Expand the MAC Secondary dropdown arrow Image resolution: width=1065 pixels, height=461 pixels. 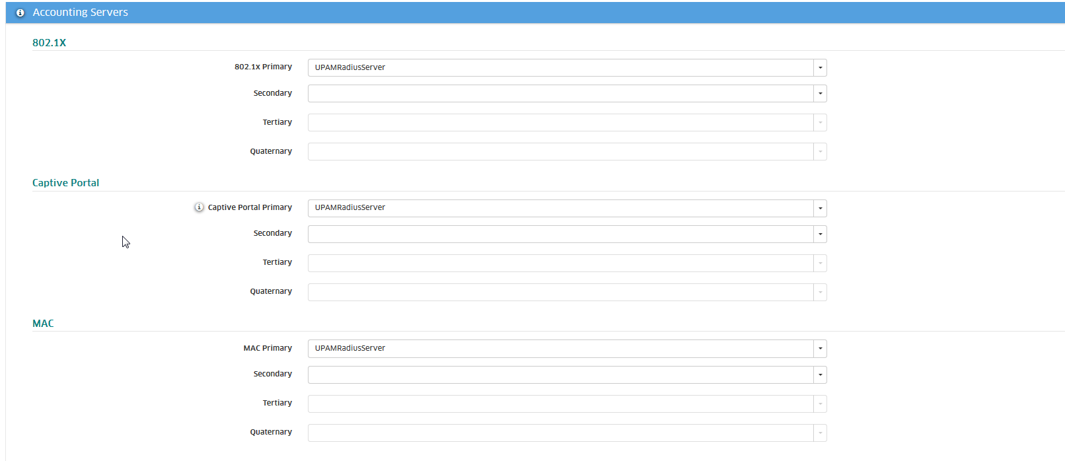coord(820,374)
